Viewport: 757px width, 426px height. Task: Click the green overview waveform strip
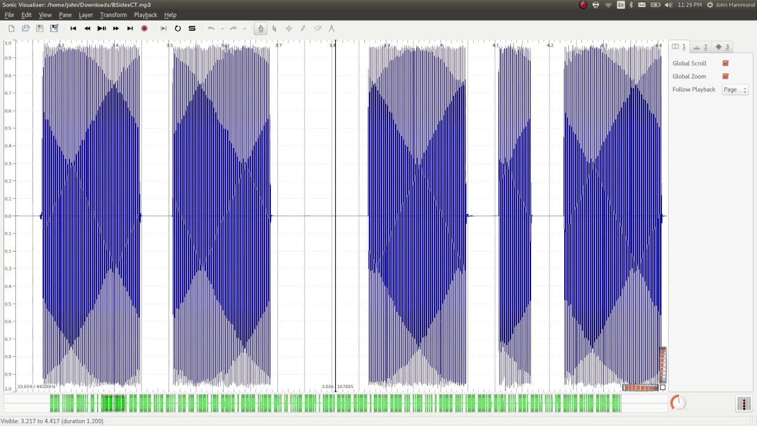click(335, 404)
